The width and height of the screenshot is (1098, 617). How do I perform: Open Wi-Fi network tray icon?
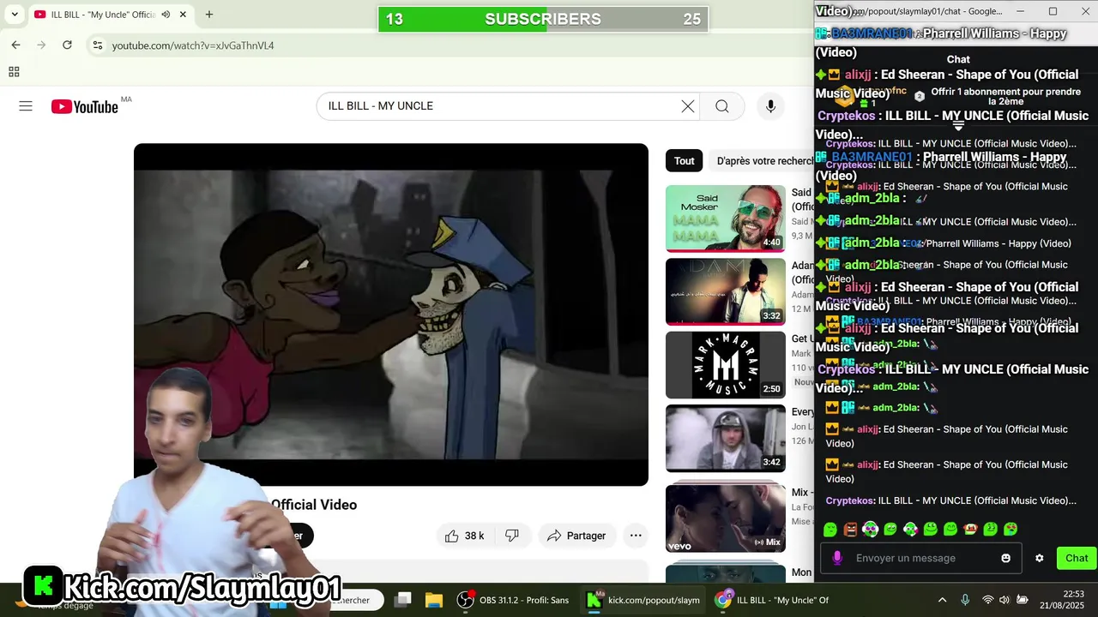pyautogui.click(x=987, y=600)
